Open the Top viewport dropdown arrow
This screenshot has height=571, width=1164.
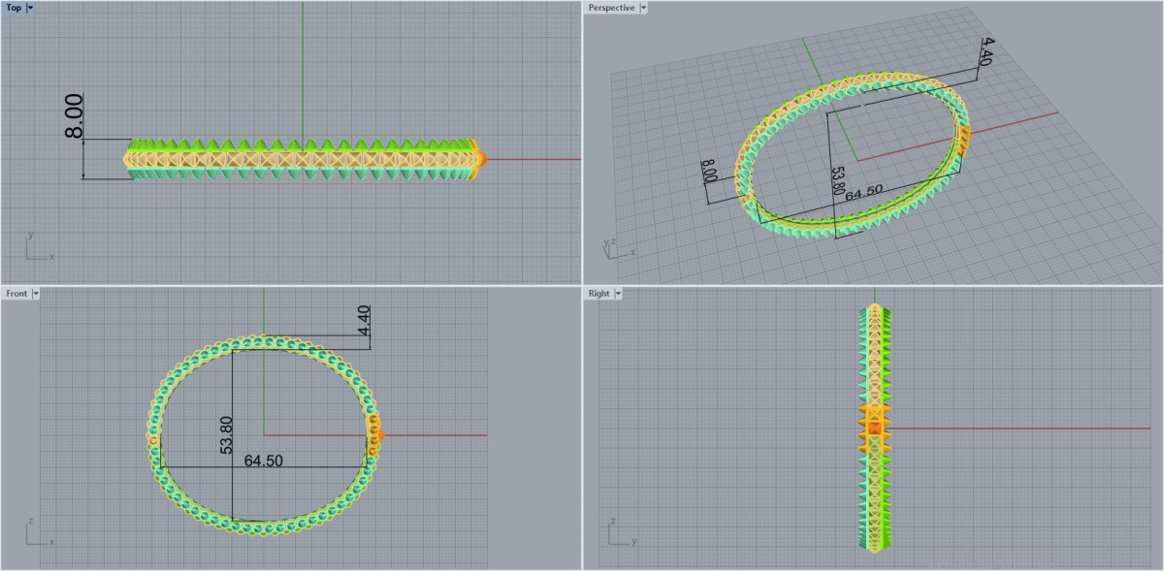coord(31,7)
